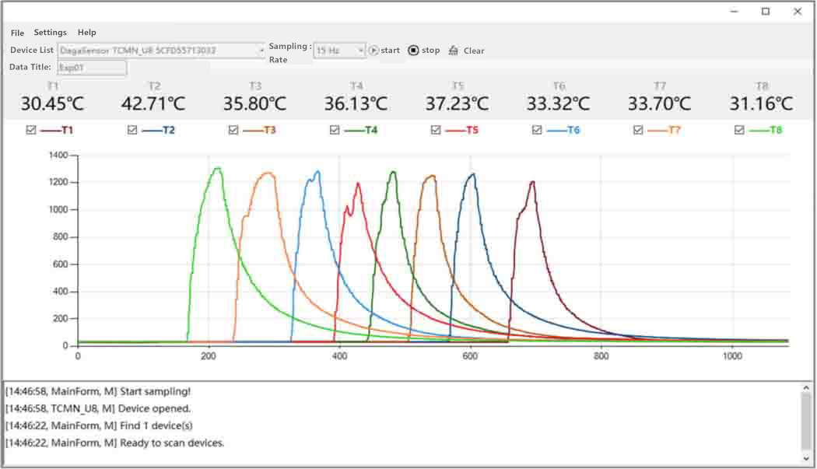Click the log panel scrollbar up arrow
The image size is (817, 469).
point(806,387)
